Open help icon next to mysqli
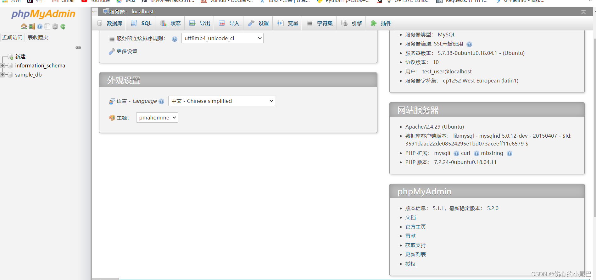This screenshot has height=280, width=596. pyautogui.click(x=456, y=153)
